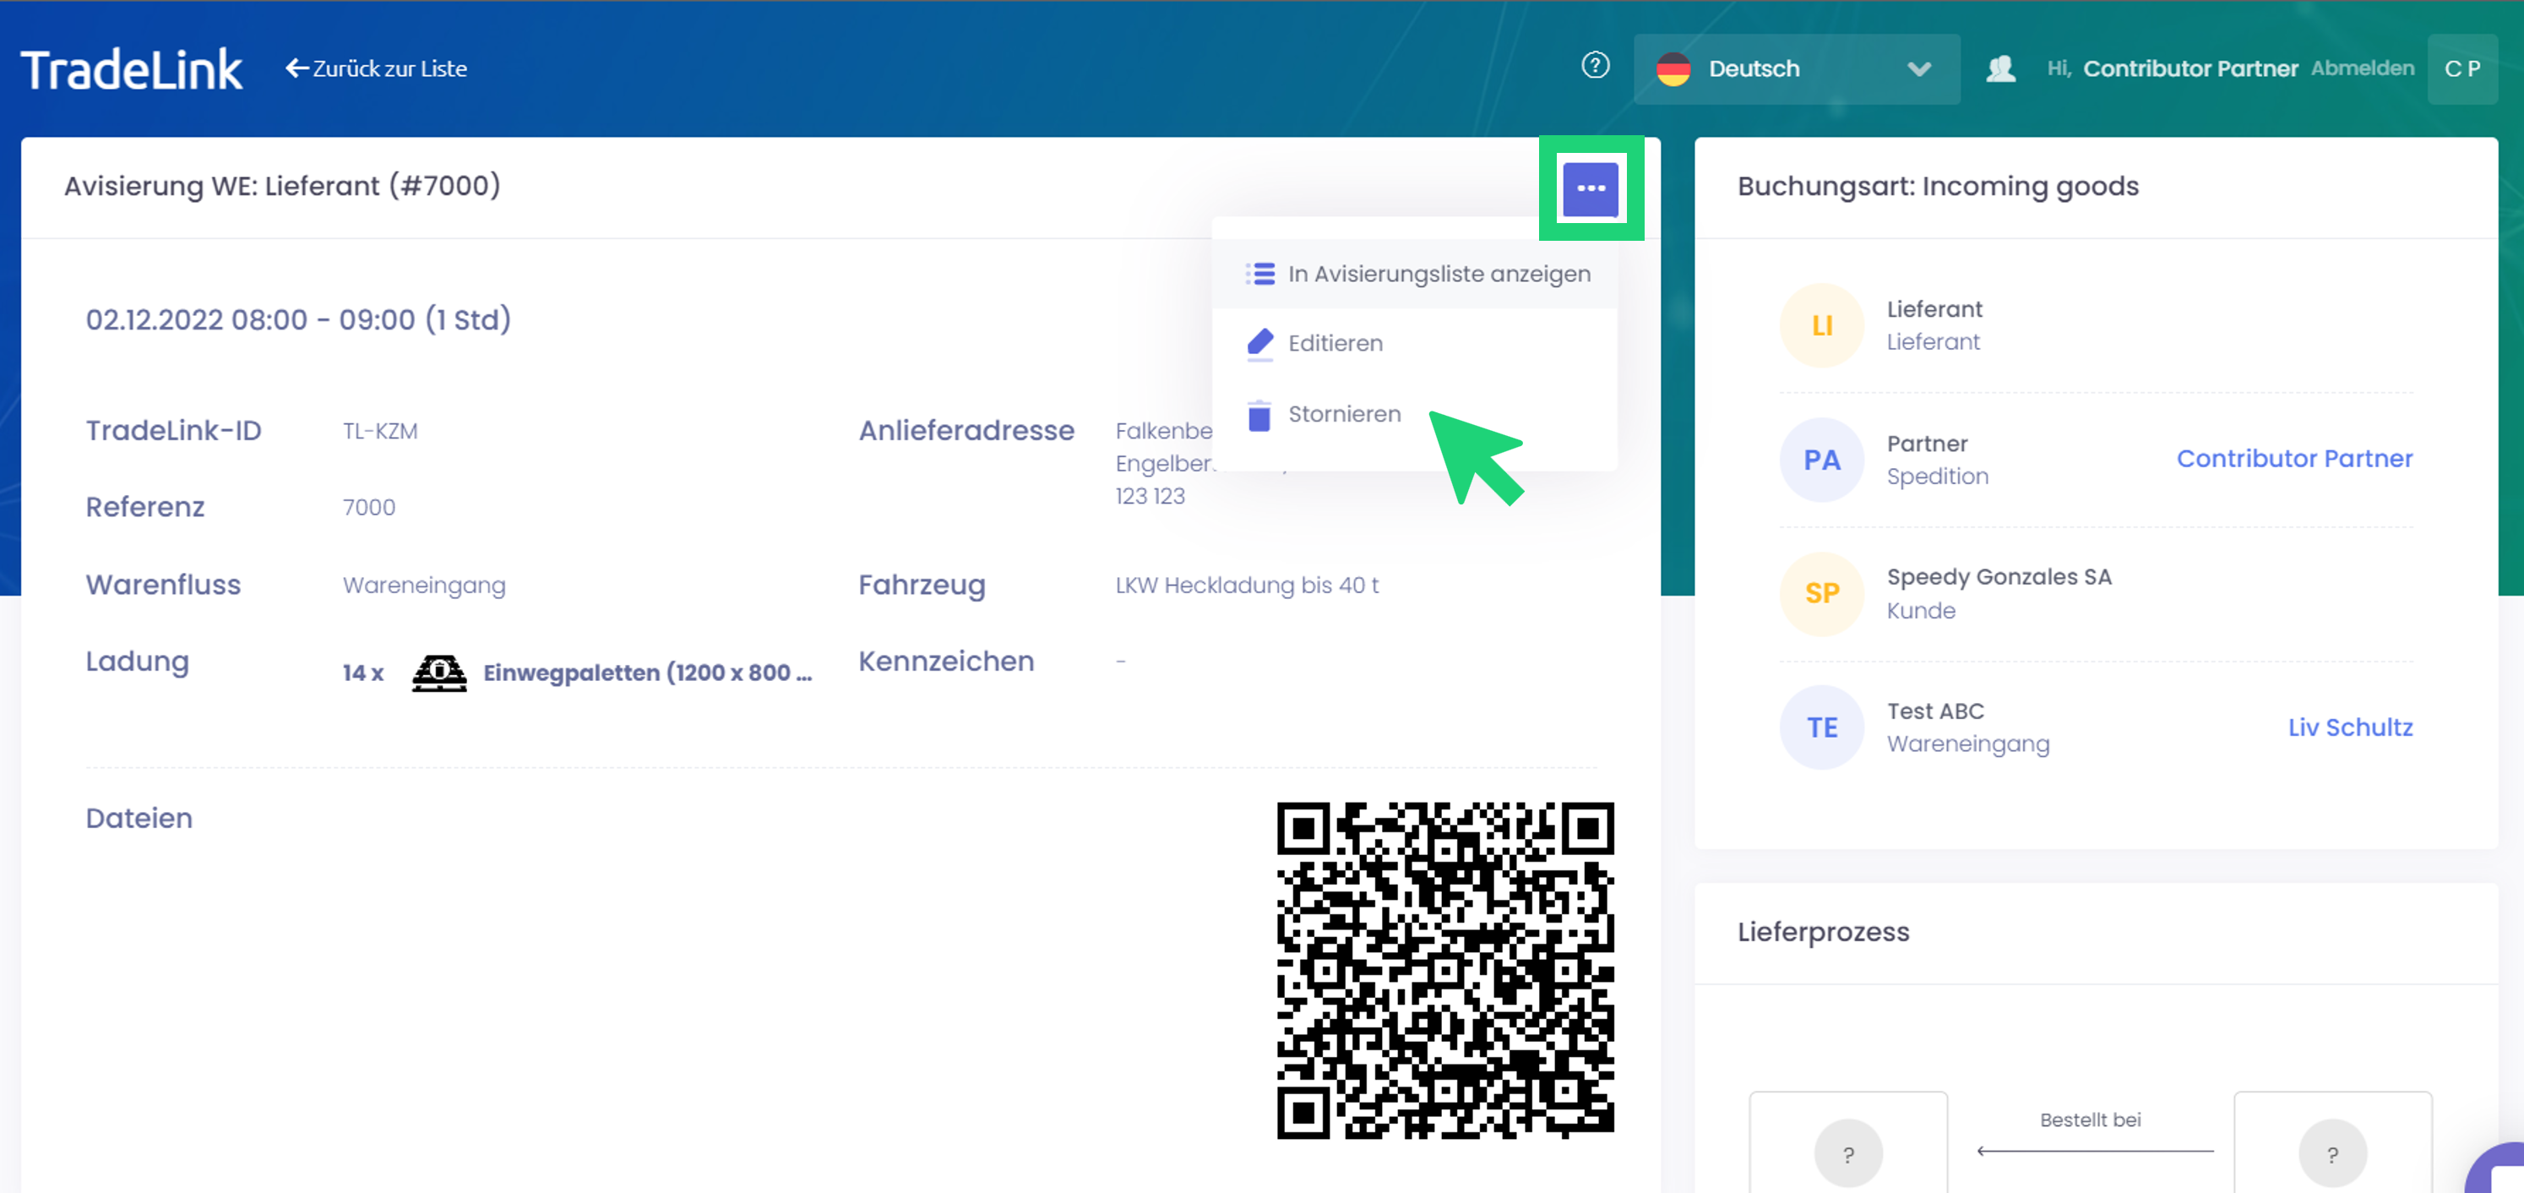This screenshot has height=1193, width=2524.
Task: Select In Avisierungsliste anzeigen menu entry
Action: pyautogui.click(x=1439, y=274)
